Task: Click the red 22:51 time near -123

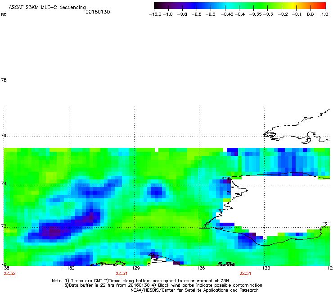Action: pyautogui.click(x=246, y=274)
